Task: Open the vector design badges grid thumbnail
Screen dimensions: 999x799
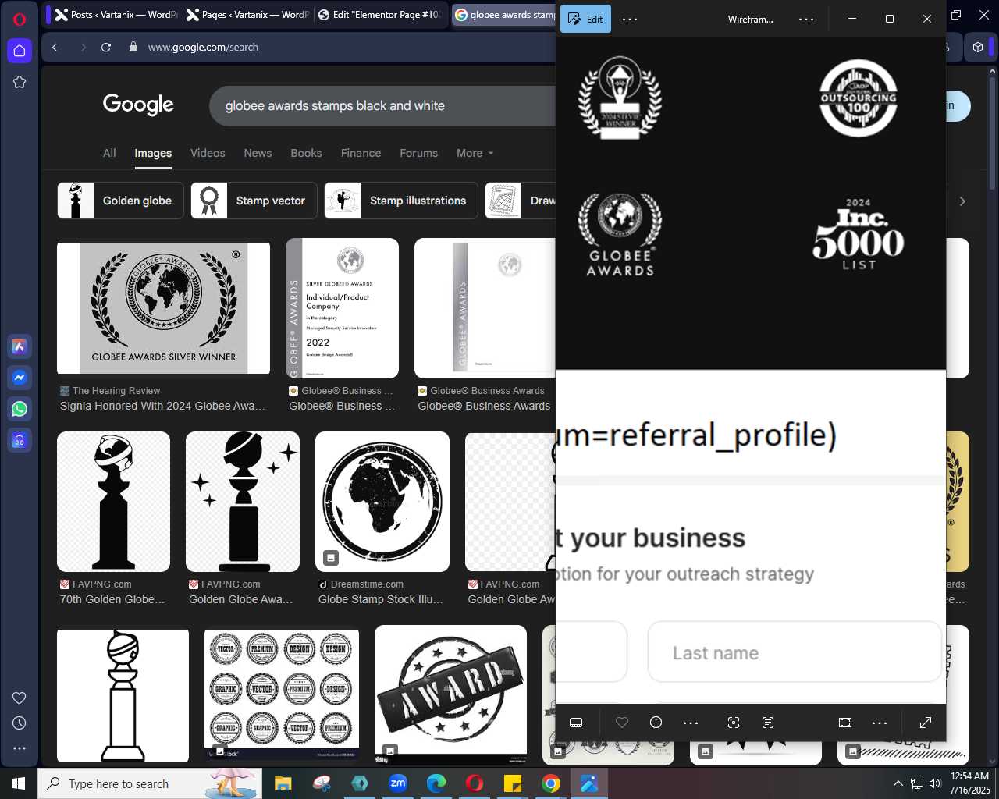Action: click(x=282, y=694)
